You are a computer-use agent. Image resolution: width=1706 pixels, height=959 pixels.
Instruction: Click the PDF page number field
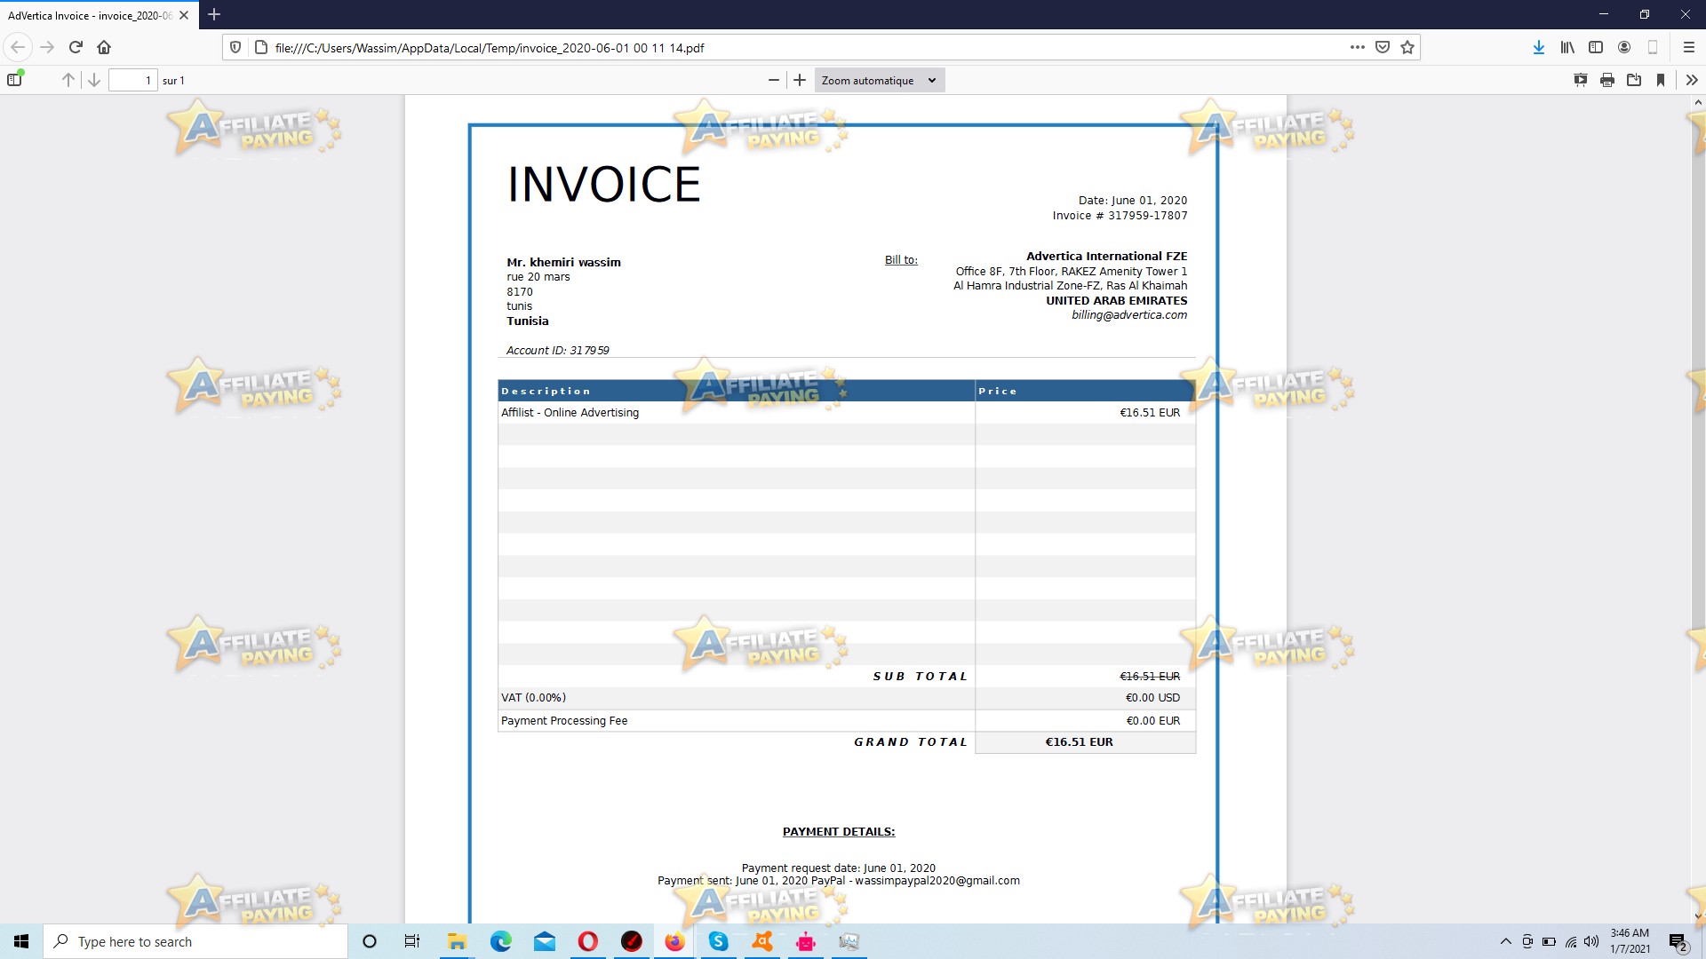pos(133,80)
